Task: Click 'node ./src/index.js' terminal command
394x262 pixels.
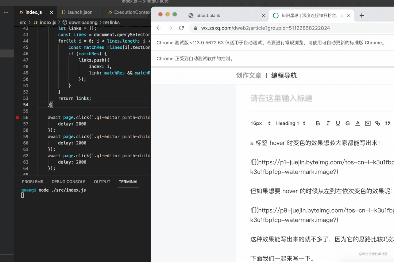Action: click(62, 190)
